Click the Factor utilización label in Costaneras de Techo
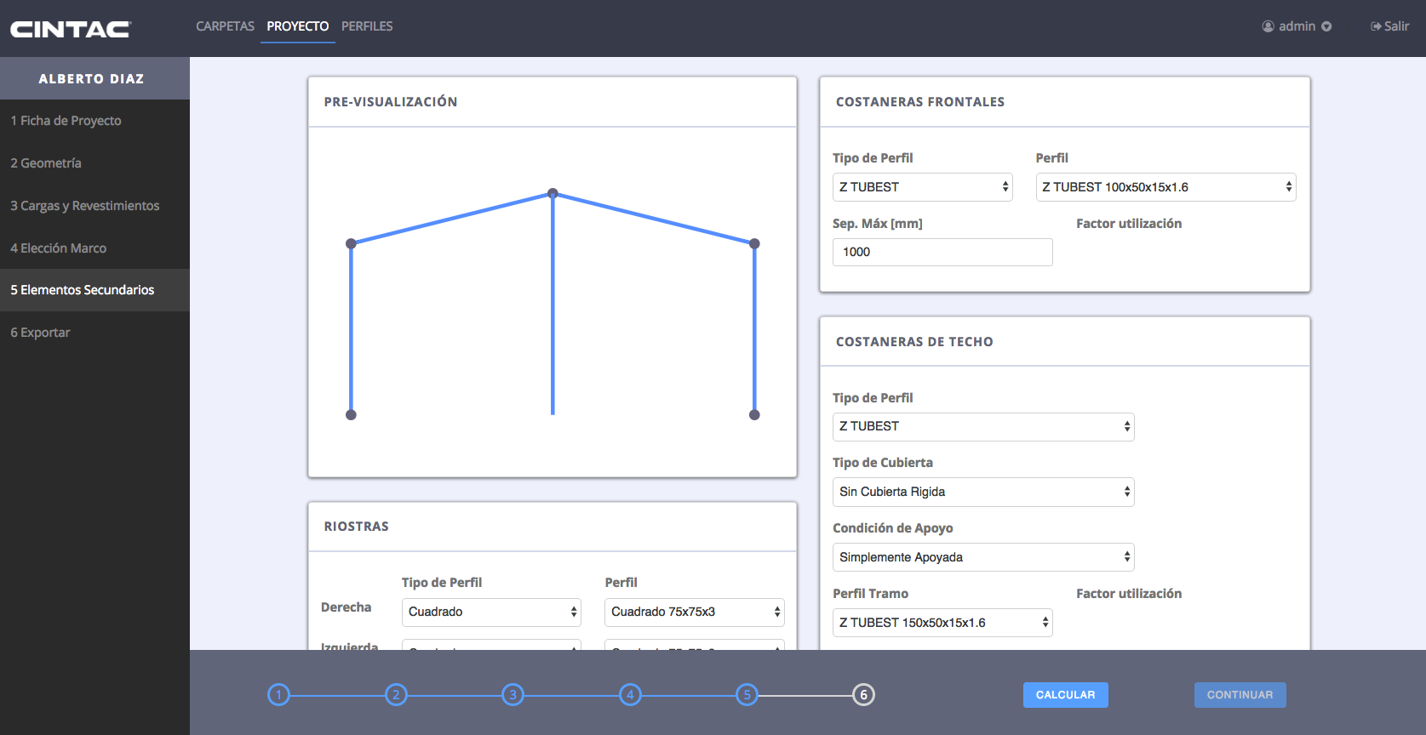This screenshot has width=1426, height=735. (x=1129, y=594)
